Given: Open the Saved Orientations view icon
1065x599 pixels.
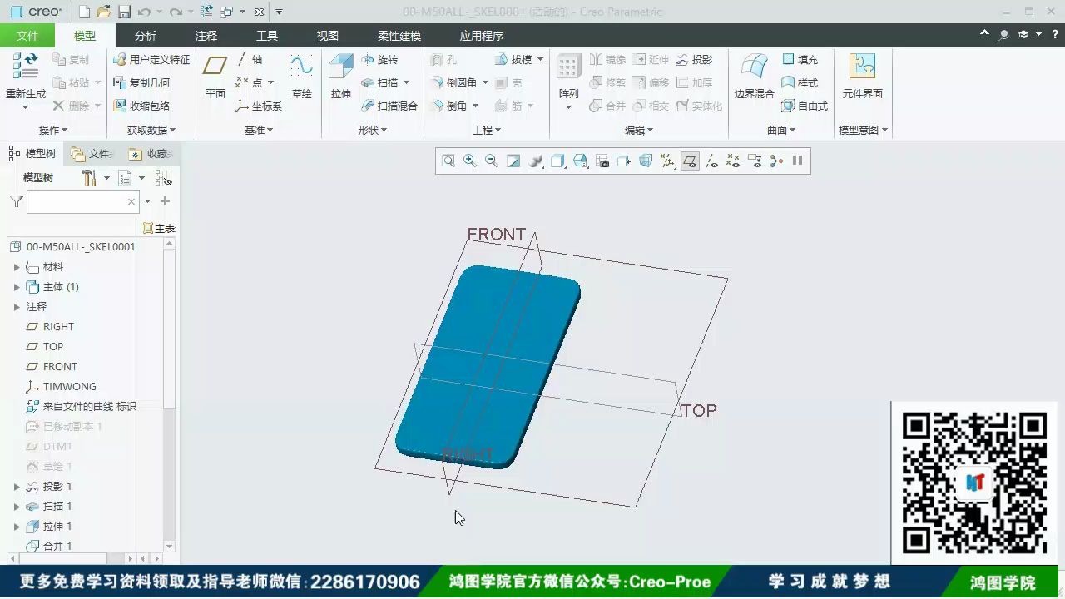Looking at the screenshot, I should pyautogui.click(x=580, y=161).
